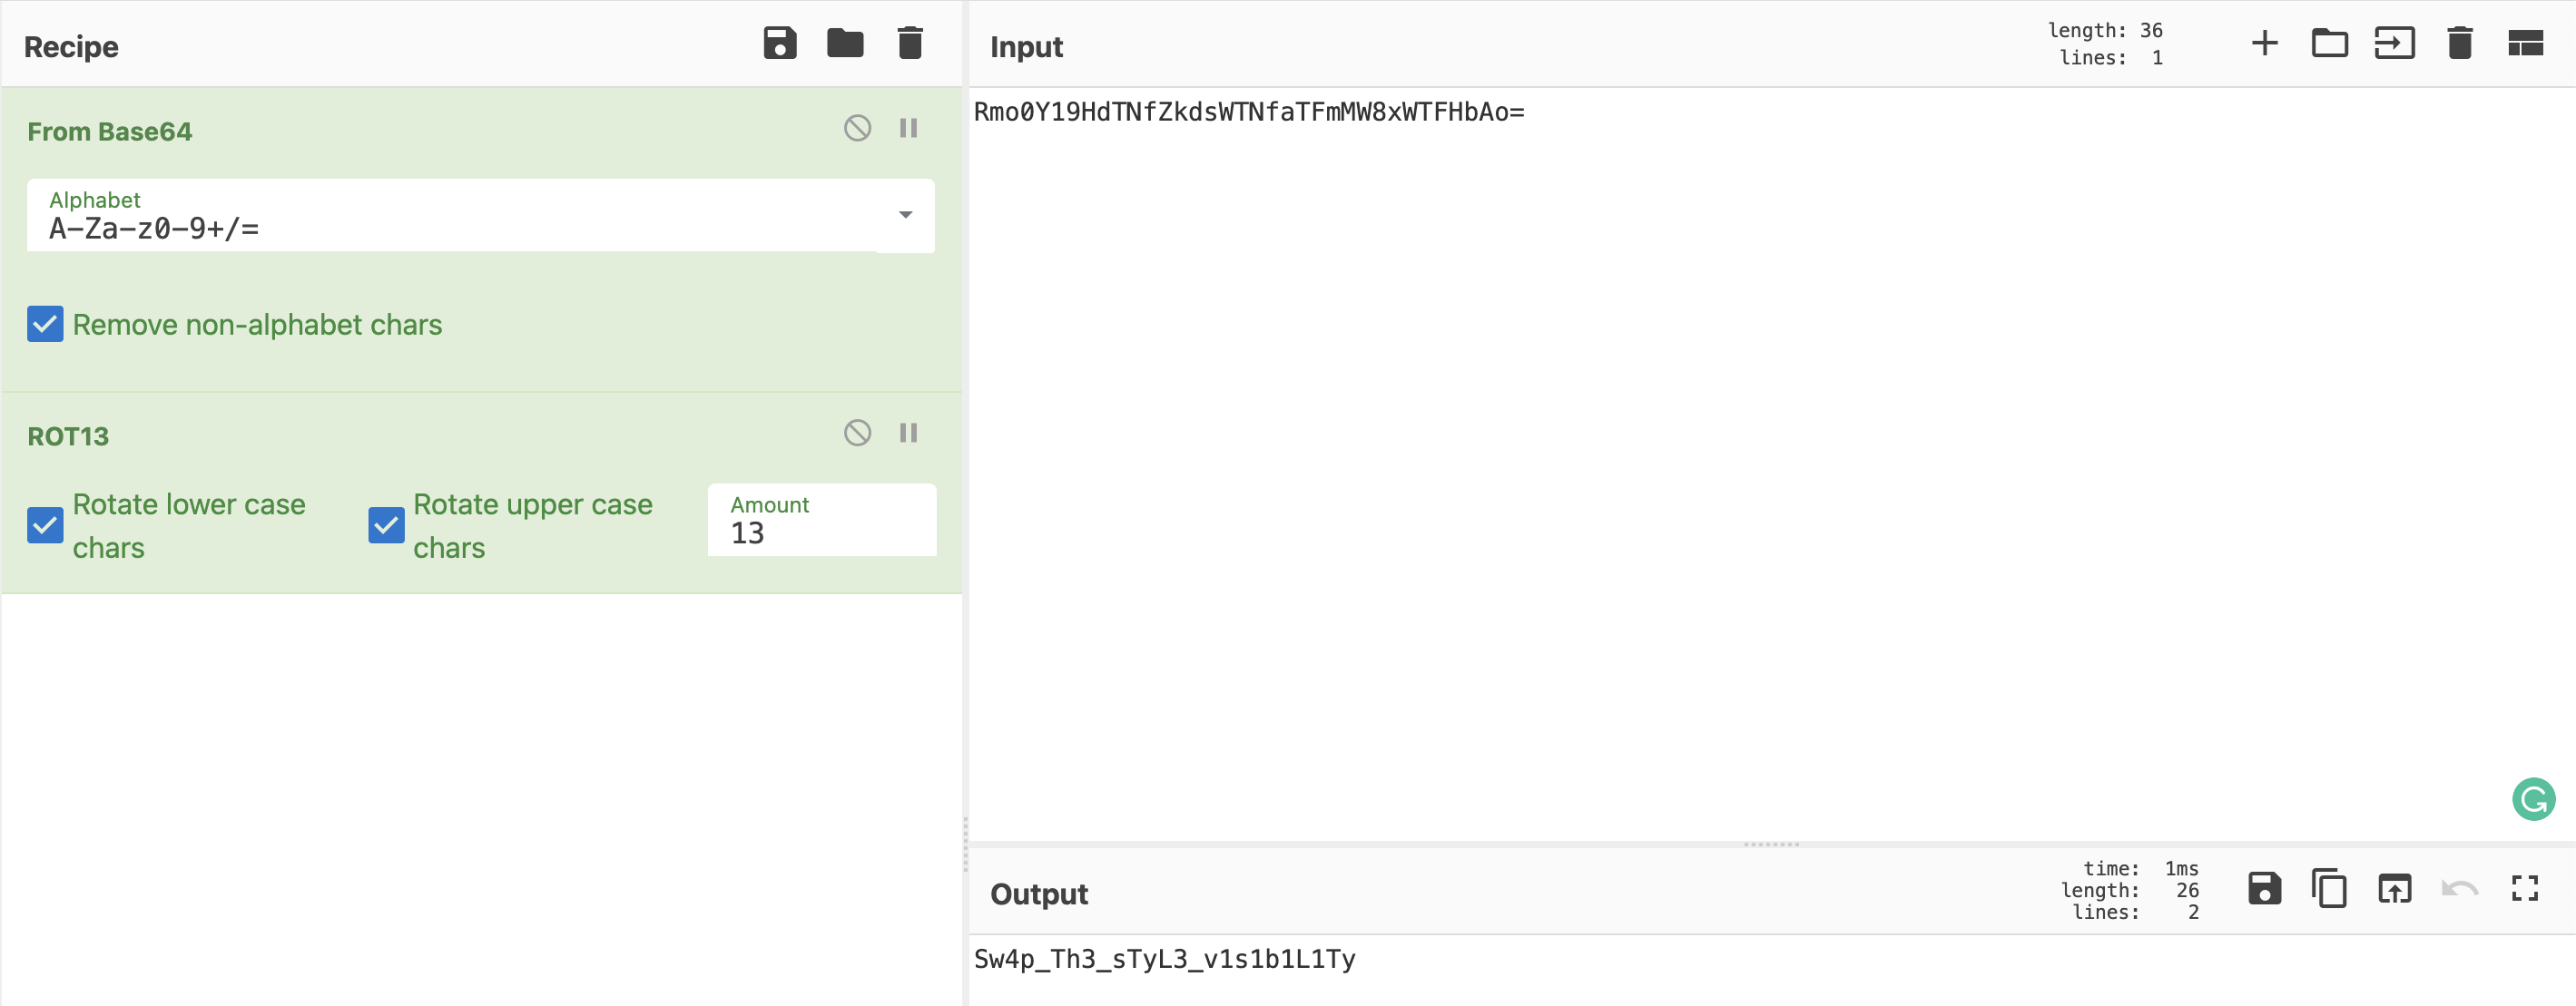Undo the output replacement
This screenshot has height=1006, width=2576.
[2459, 888]
